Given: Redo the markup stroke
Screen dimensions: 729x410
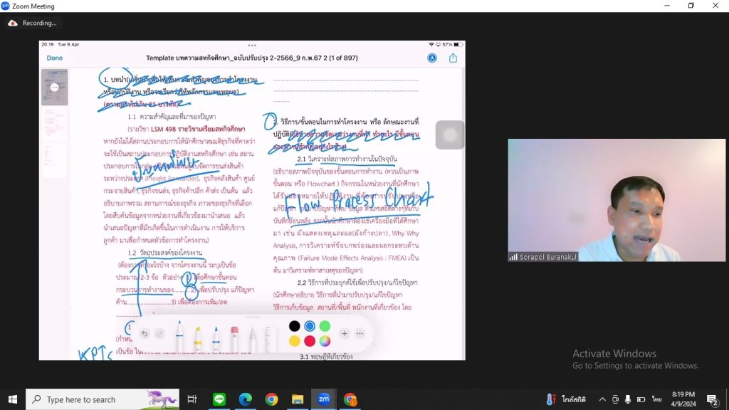Looking at the screenshot, I should click(159, 333).
